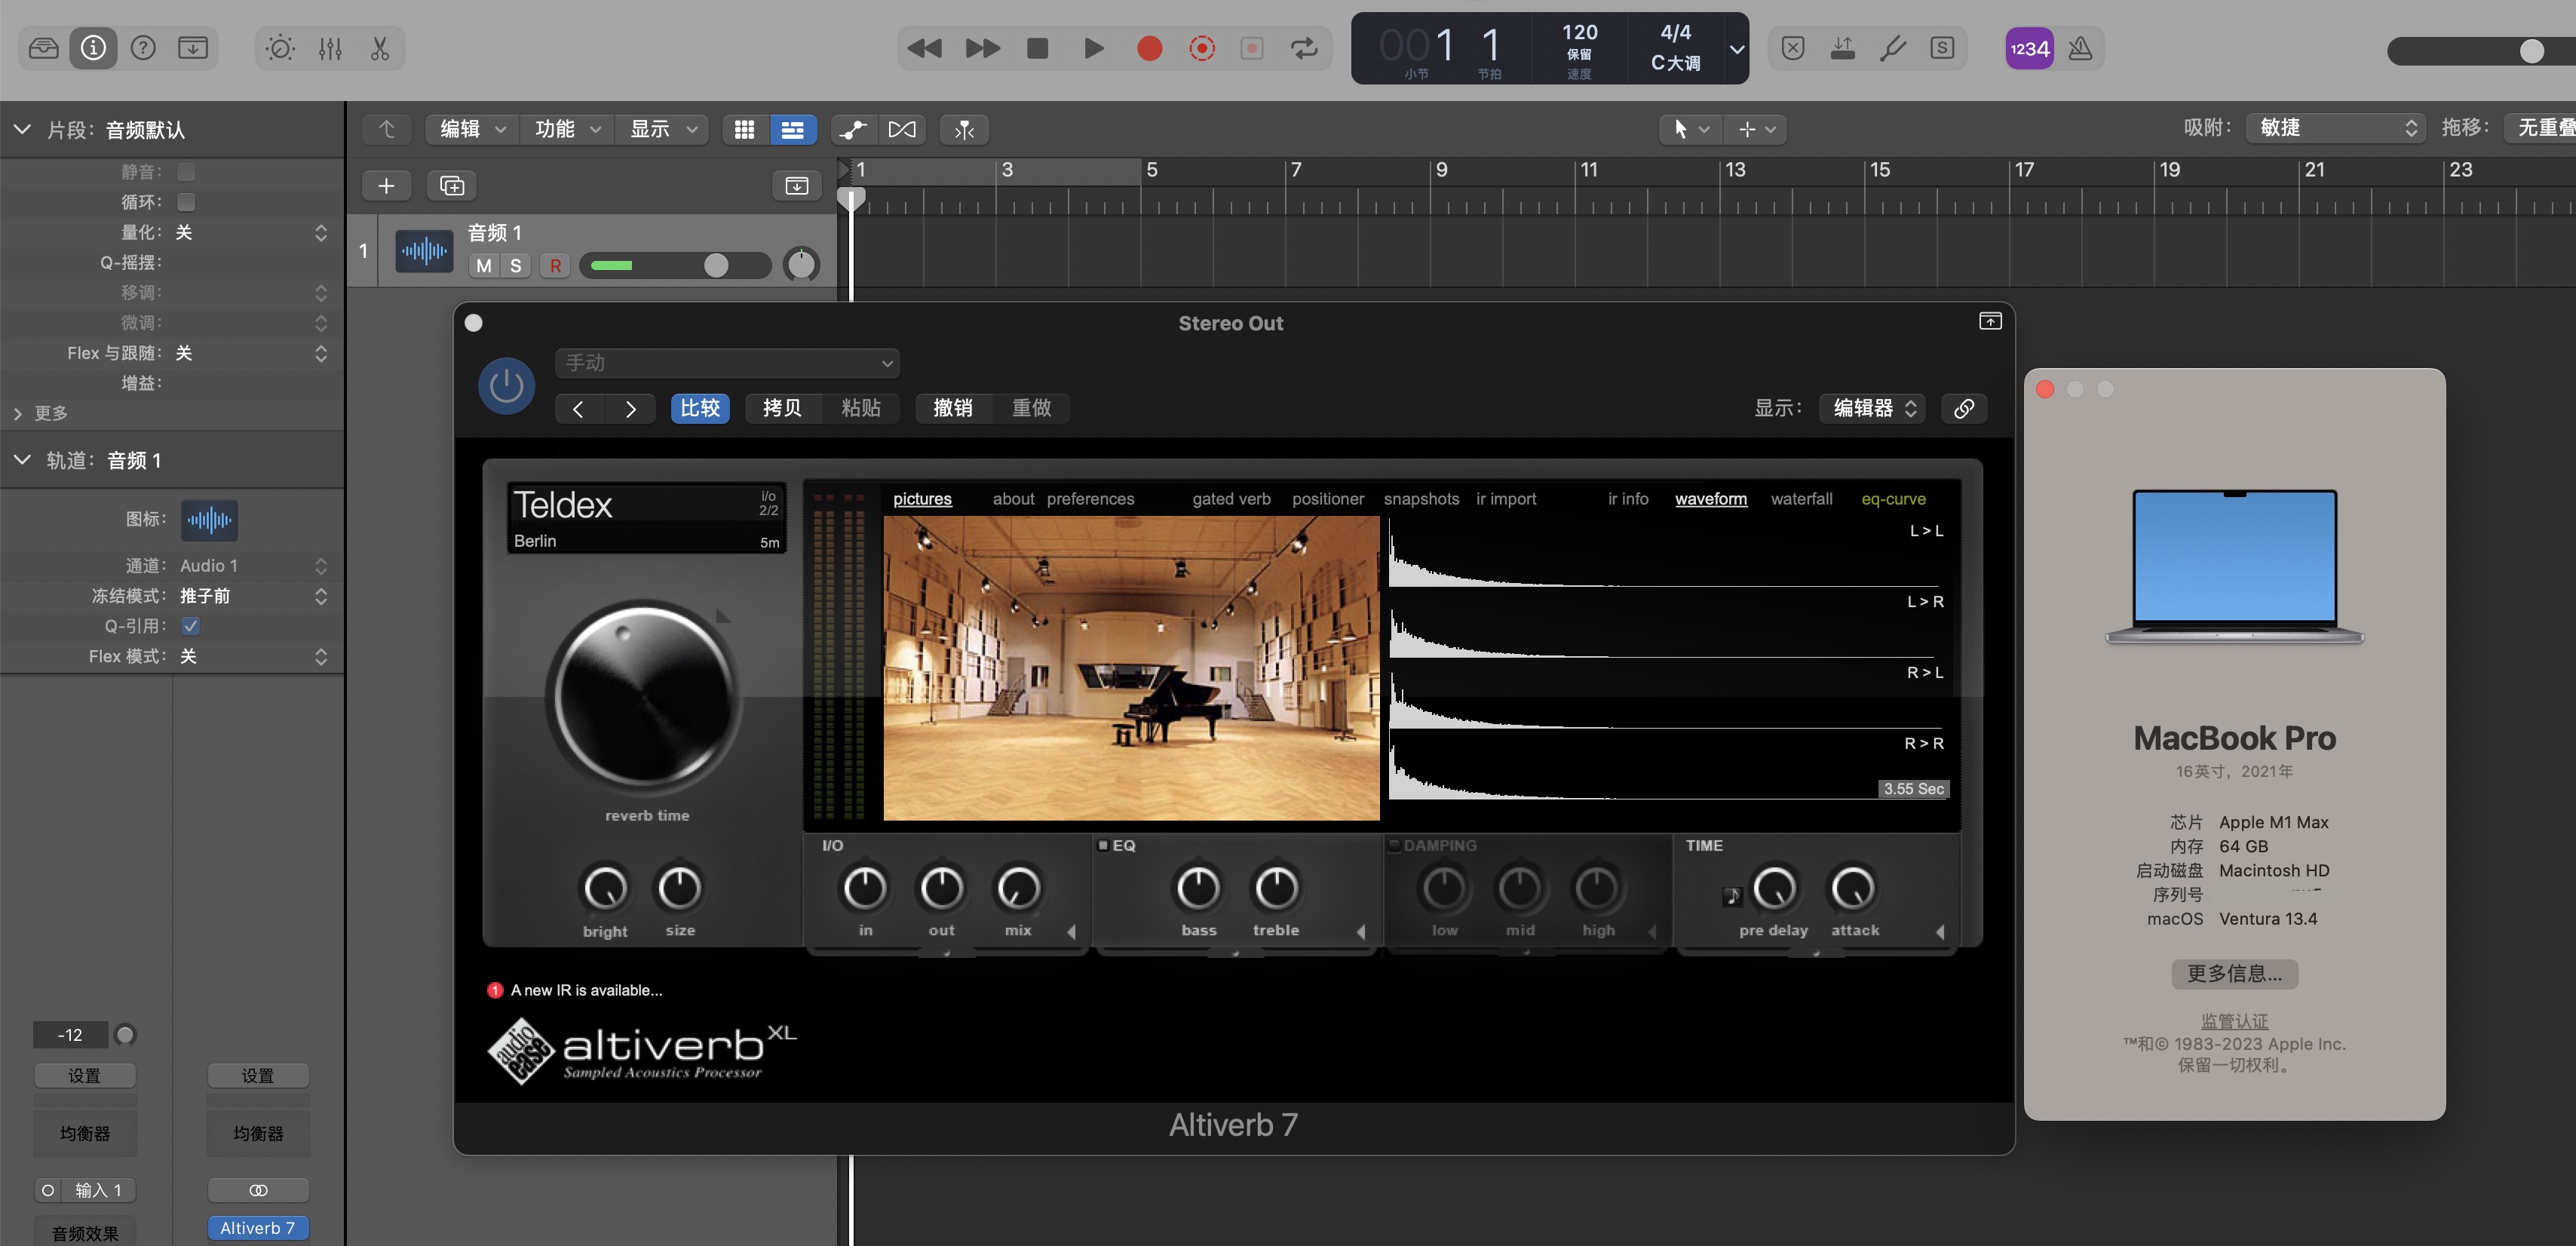Toggle the Tuner fork icon
Image resolution: width=2576 pixels, height=1246 pixels.
(x=1892, y=48)
